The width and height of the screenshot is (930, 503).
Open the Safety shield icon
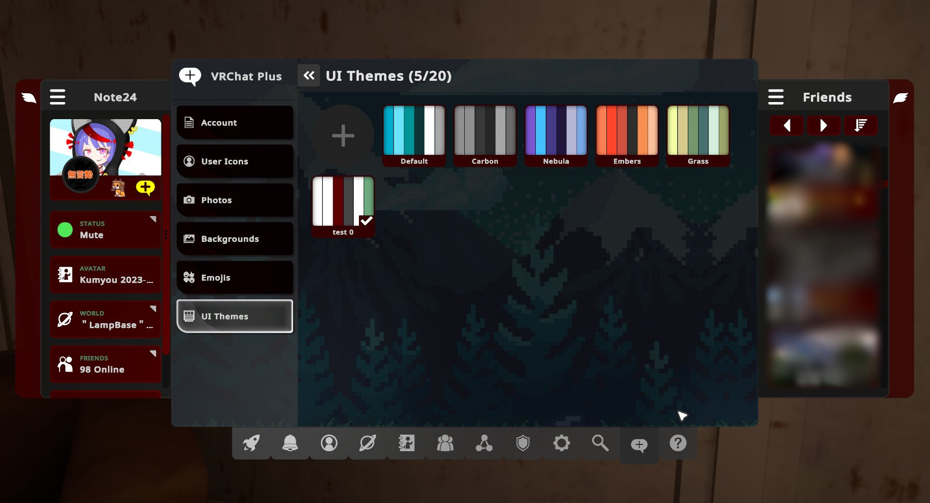pyautogui.click(x=523, y=443)
